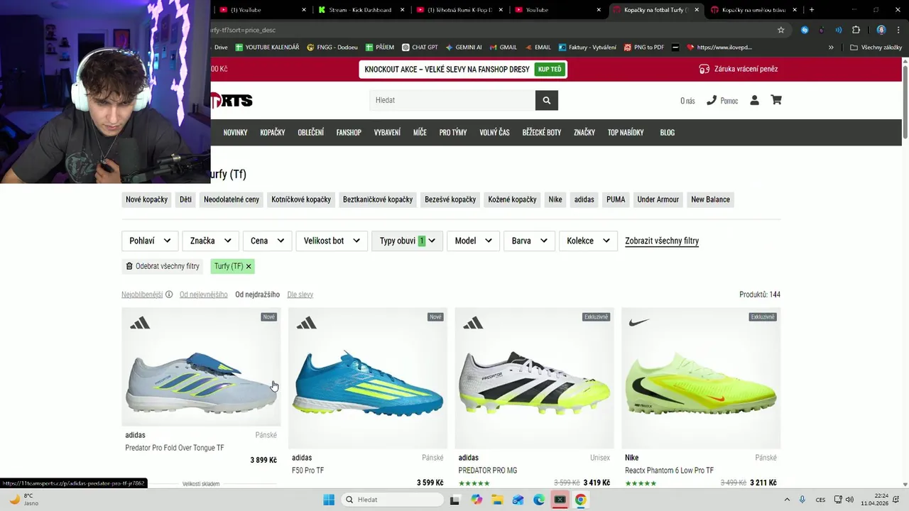Open the TOP NABÍDKY menu item
Viewport: 909px width, 511px height.
click(x=626, y=133)
